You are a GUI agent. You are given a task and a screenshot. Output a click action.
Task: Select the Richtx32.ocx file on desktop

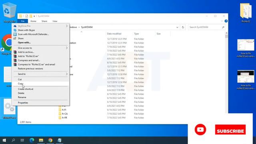coord(10,109)
